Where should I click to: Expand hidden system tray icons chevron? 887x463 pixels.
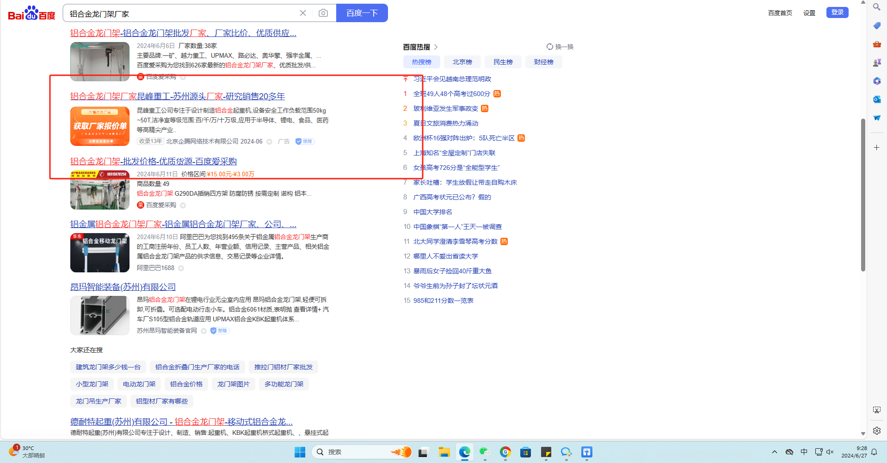click(774, 452)
